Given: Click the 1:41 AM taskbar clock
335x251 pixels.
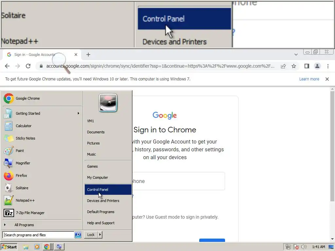Looking at the screenshot, I should pyautogui.click(x=318, y=247).
